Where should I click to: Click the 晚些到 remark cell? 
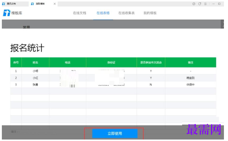(191, 78)
